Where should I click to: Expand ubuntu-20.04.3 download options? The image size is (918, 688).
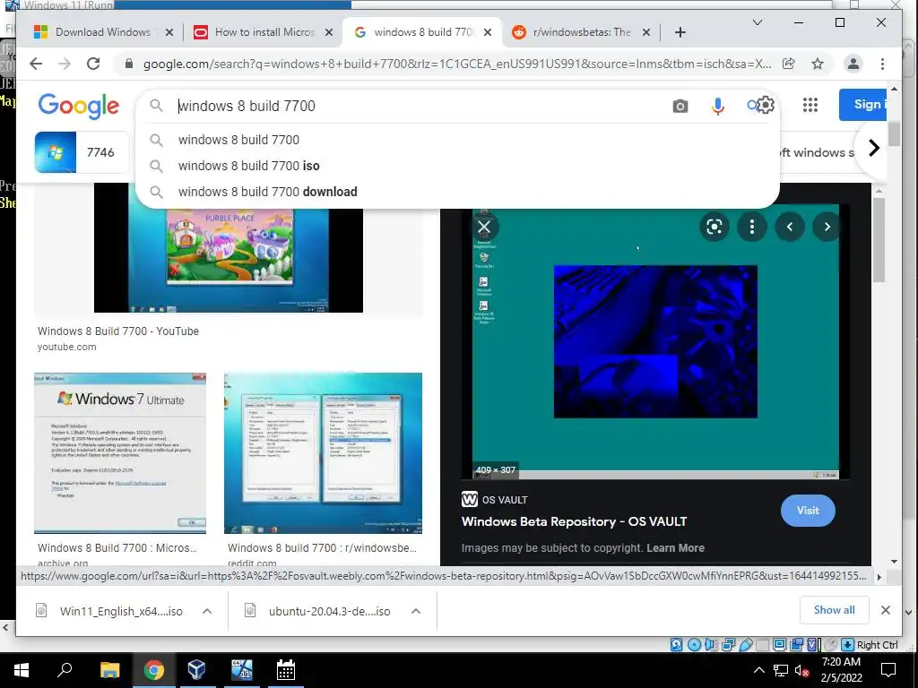[x=416, y=611]
